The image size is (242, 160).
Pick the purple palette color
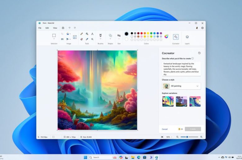pyautogui.click(x=161, y=33)
